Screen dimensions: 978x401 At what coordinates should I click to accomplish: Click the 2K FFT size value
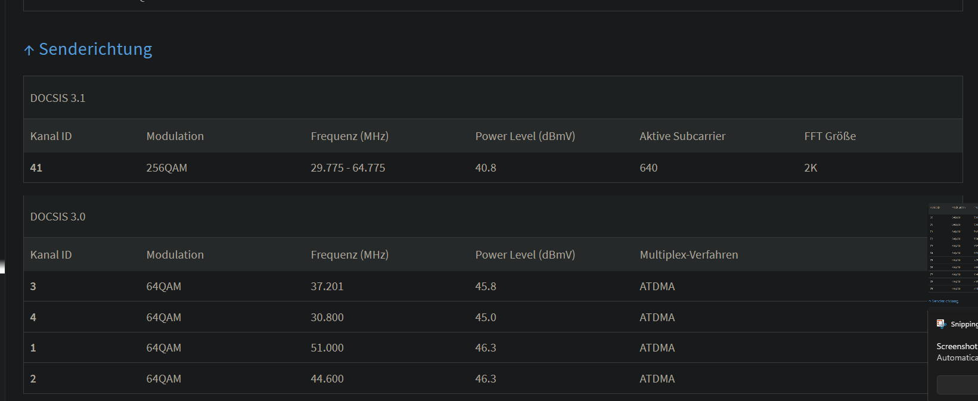811,168
